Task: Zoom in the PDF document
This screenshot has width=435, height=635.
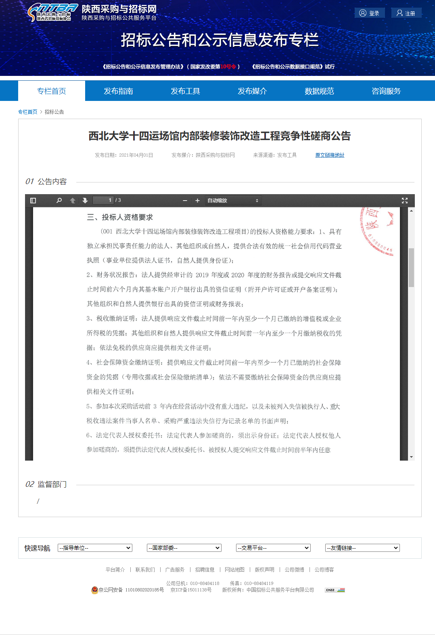Action: pyautogui.click(x=197, y=201)
